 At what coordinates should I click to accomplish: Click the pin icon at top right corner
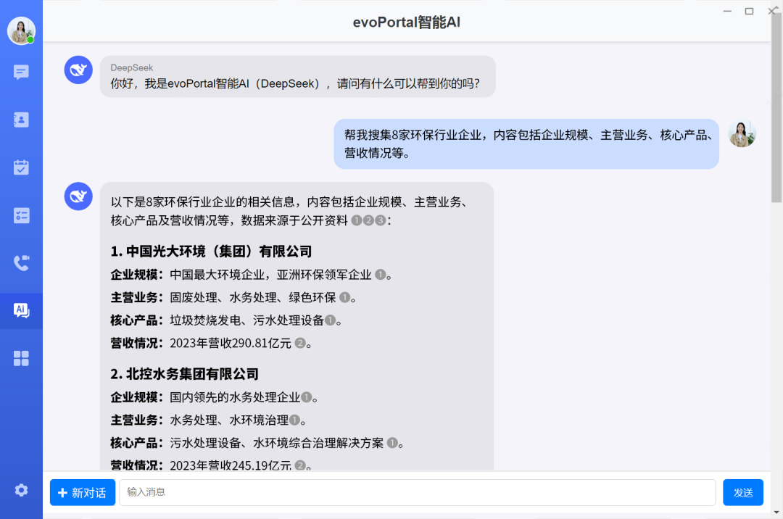click(x=777, y=7)
